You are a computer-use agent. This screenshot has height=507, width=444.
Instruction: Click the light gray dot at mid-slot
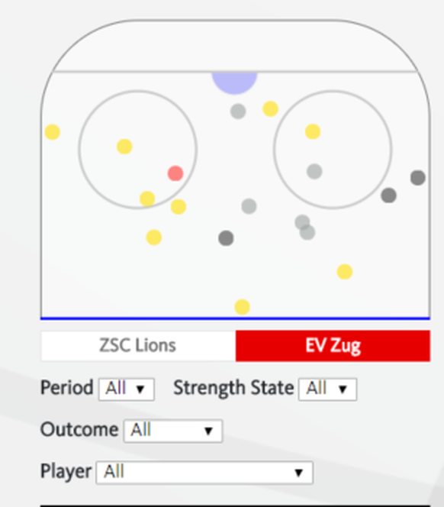click(x=249, y=206)
